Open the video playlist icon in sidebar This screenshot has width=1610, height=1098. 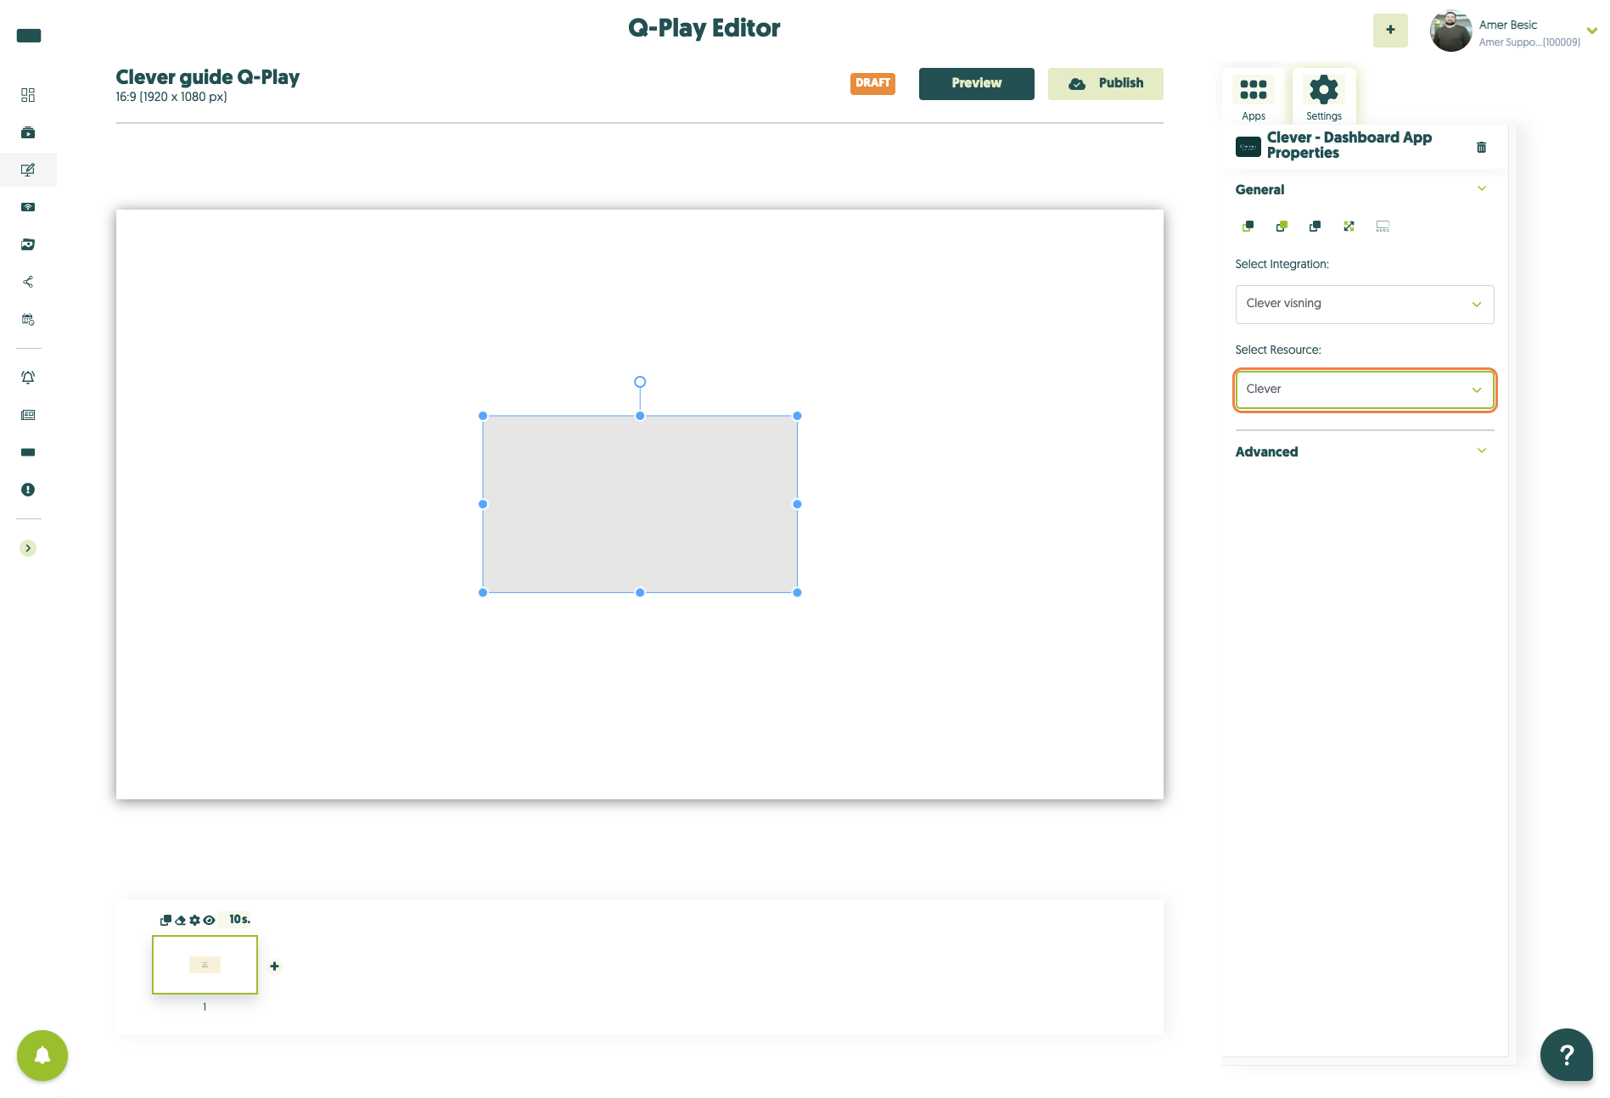(x=28, y=132)
